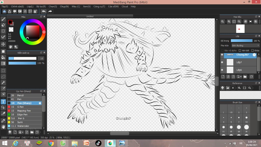Open the Tệp(F) menu
The height and width of the screenshot is (147, 261).
point(5,6)
